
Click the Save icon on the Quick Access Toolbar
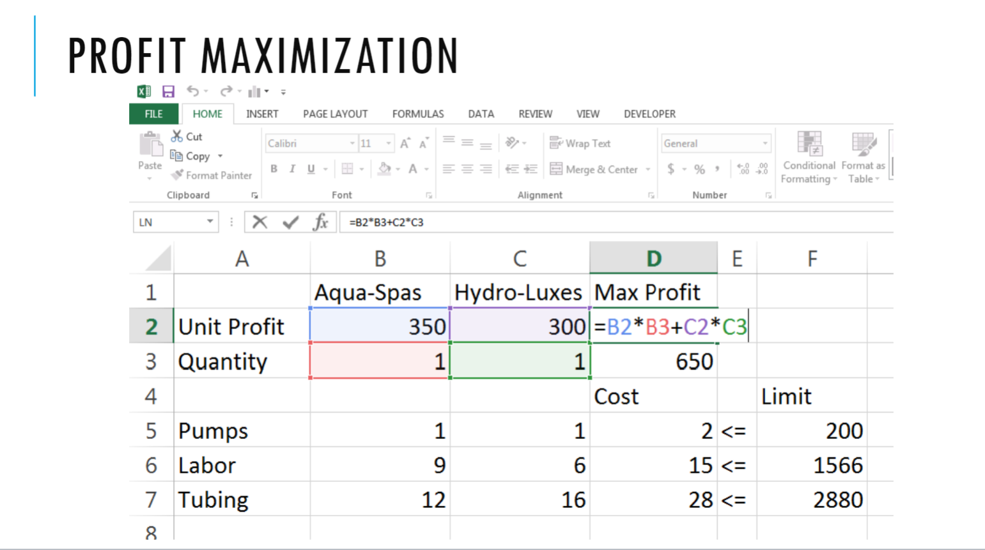[x=169, y=91]
